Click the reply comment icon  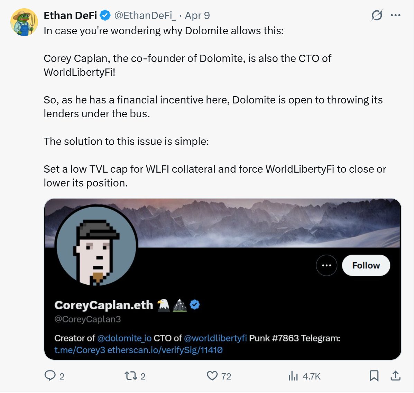(x=50, y=376)
